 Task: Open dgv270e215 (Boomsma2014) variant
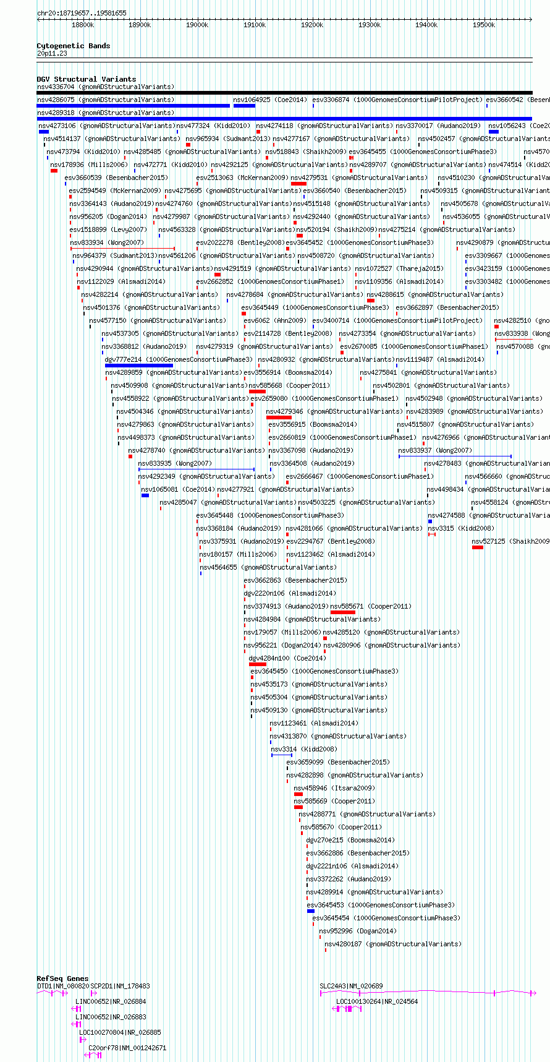(350, 840)
